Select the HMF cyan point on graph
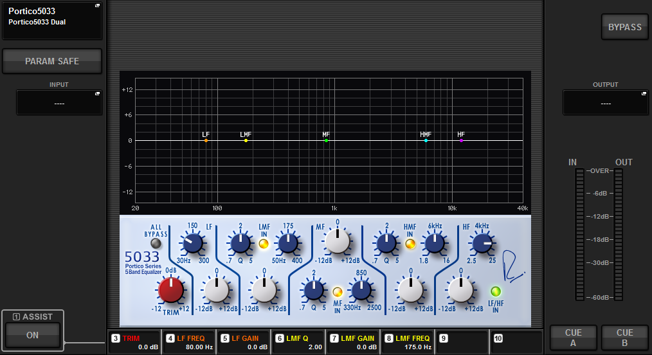Viewport: 652px width, 355px height. pyautogui.click(x=426, y=140)
